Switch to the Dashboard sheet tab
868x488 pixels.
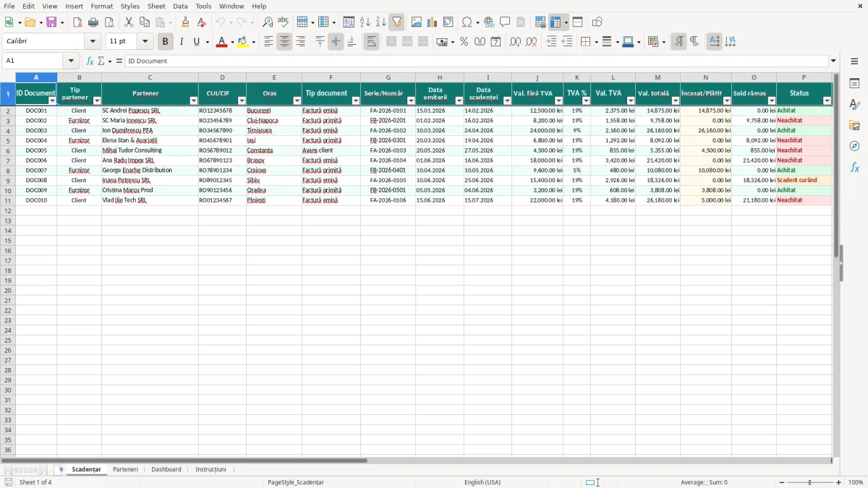166,469
